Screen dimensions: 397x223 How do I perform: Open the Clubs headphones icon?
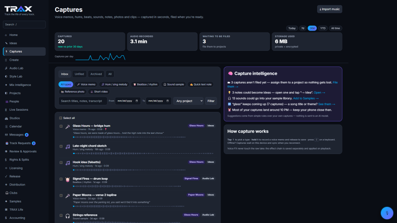pos(7,193)
